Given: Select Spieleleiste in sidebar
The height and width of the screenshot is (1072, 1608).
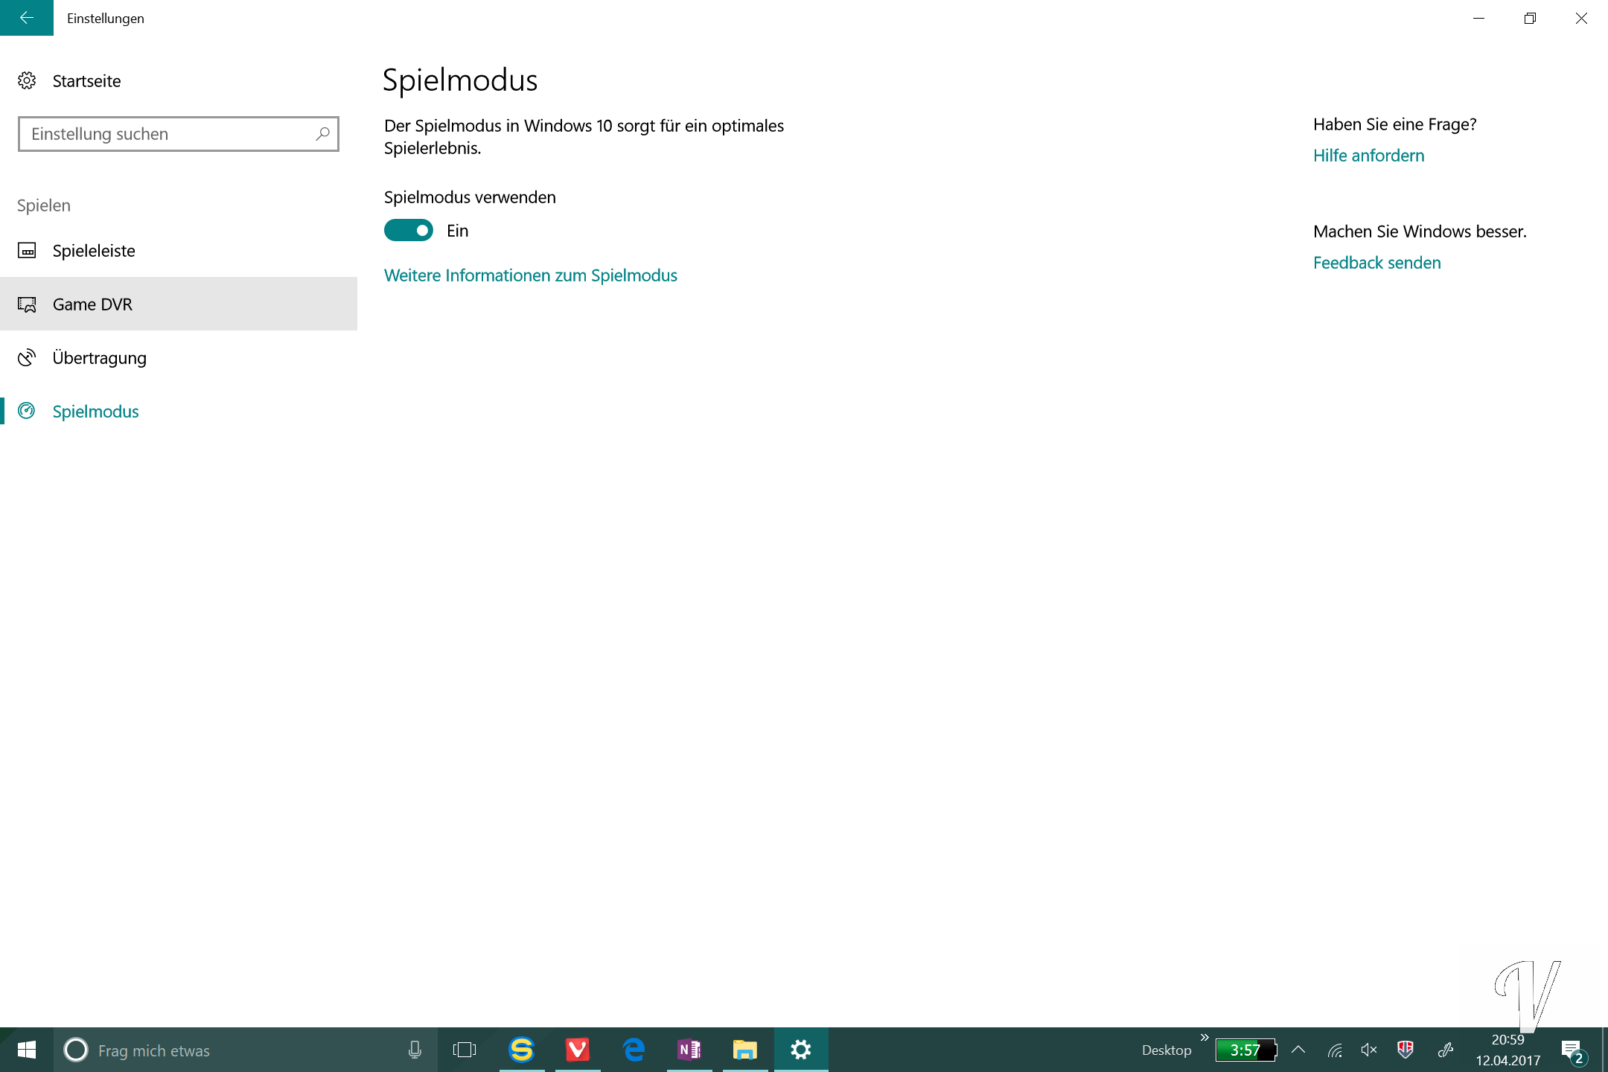Looking at the screenshot, I should [x=94, y=251].
